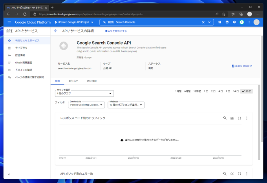The image size is (267, 183).
Task: Expand API メソッド別のエラー数 chart to fullscreen
Action: 239,174
